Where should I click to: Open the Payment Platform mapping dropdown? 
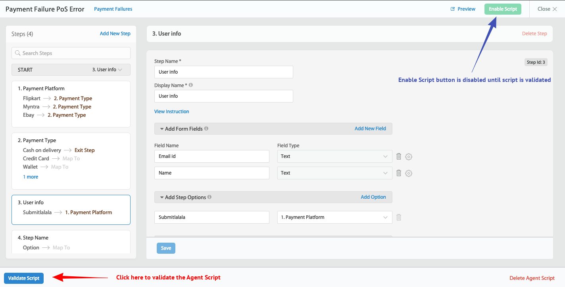[x=334, y=217]
